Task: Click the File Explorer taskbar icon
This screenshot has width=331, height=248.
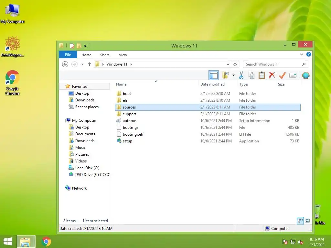Action: 25,242
